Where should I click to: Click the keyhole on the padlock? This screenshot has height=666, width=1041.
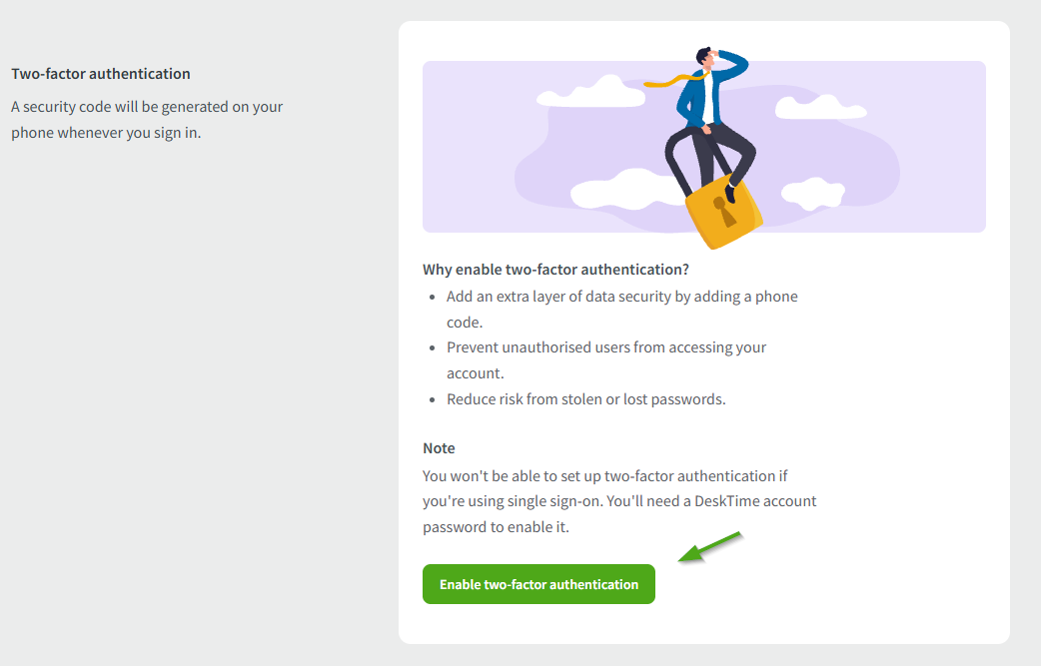click(728, 213)
